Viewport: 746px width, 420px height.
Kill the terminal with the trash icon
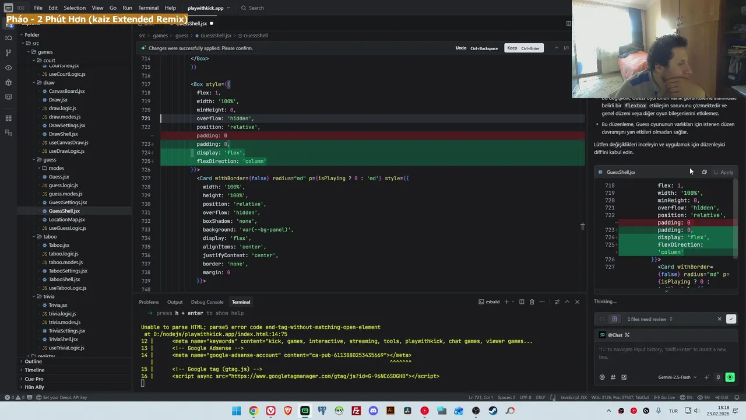[x=532, y=302]
